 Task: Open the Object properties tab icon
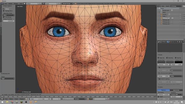click(x=170, y=42)
